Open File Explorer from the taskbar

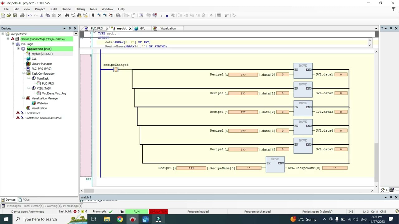point(107,219)
